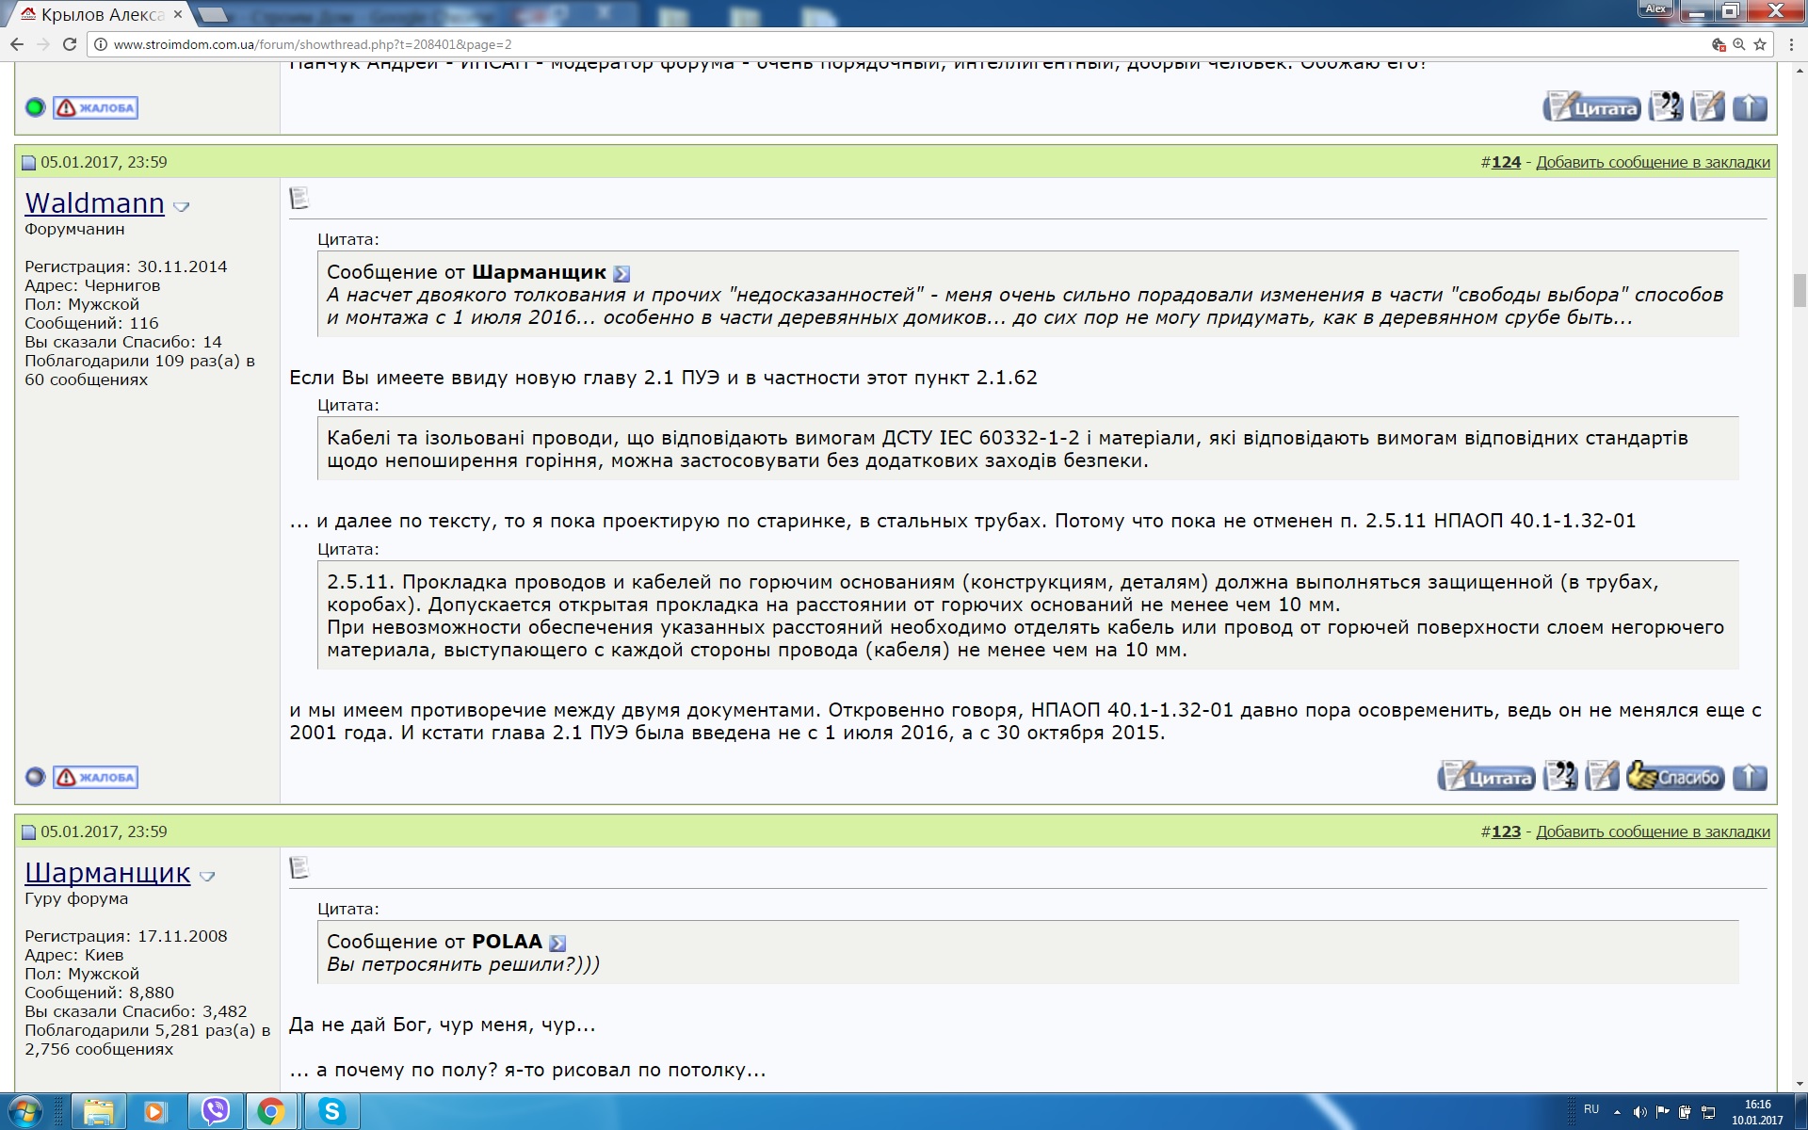This screenshot has height=1130, width=1808.
Task: Open Шарманщик's user profile link
Action: coord(107,873)
